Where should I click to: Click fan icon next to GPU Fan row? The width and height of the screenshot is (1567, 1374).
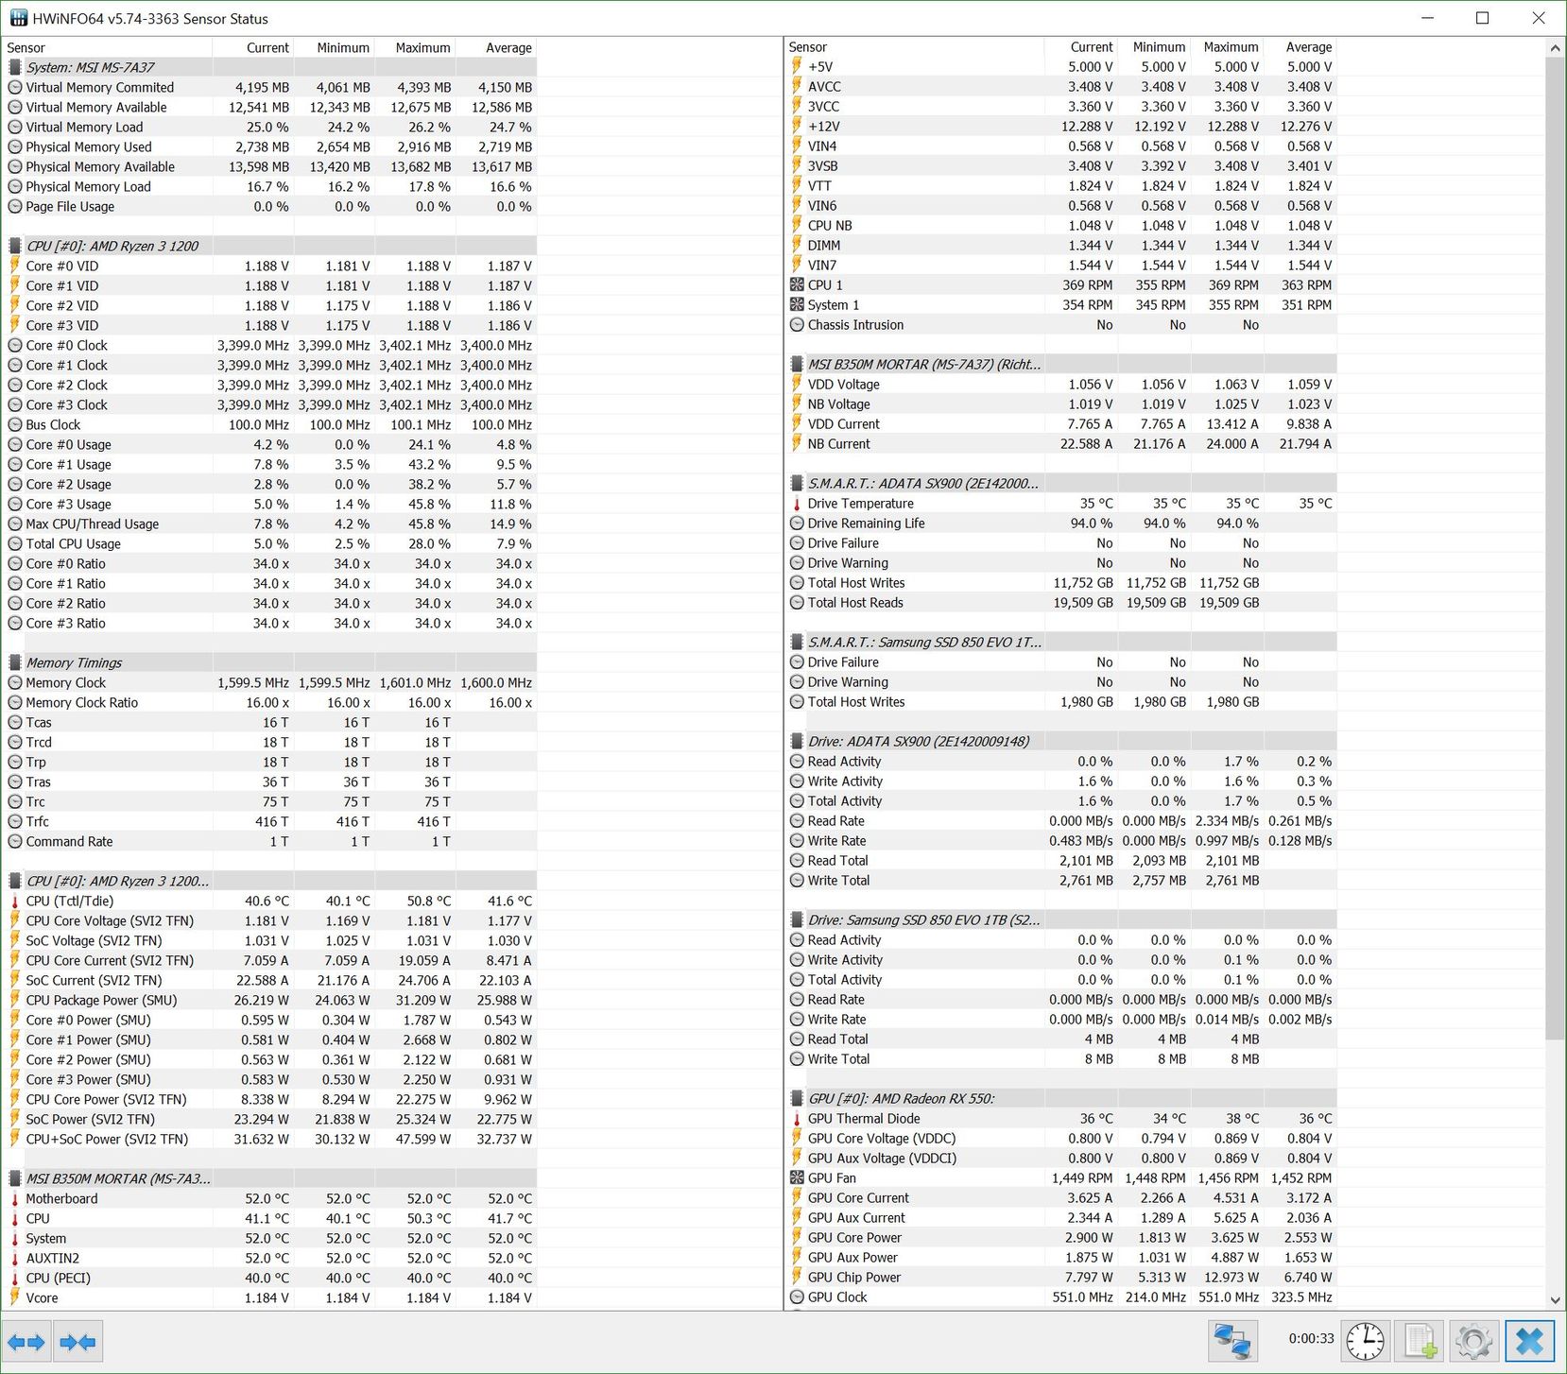tap(797, 1177)
